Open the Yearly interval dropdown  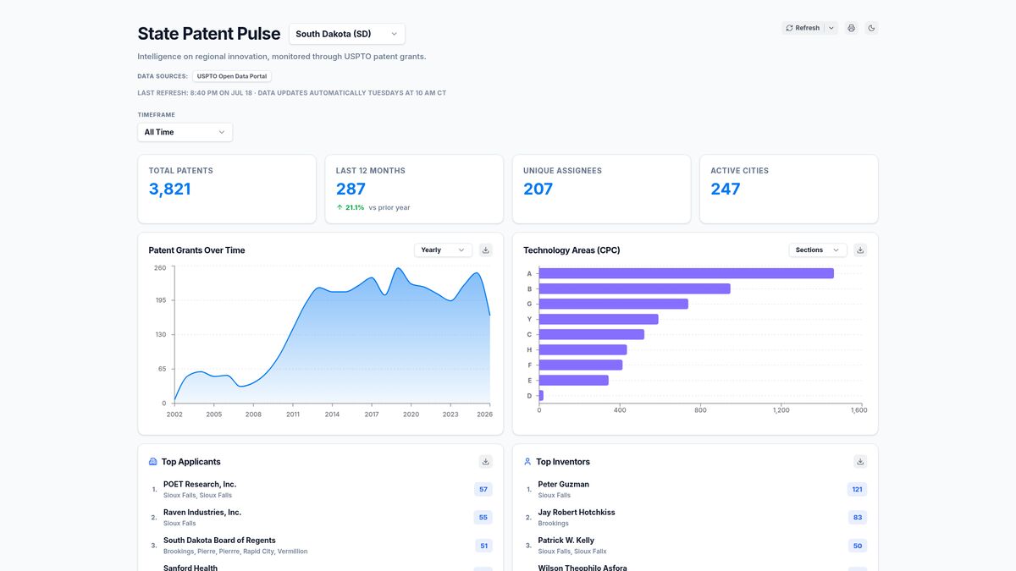443,250
